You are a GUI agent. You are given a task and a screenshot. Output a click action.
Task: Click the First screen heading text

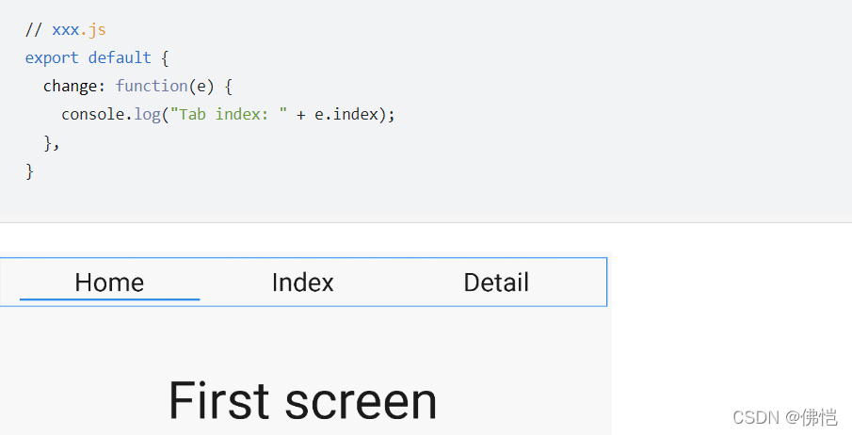coord(302,401)
